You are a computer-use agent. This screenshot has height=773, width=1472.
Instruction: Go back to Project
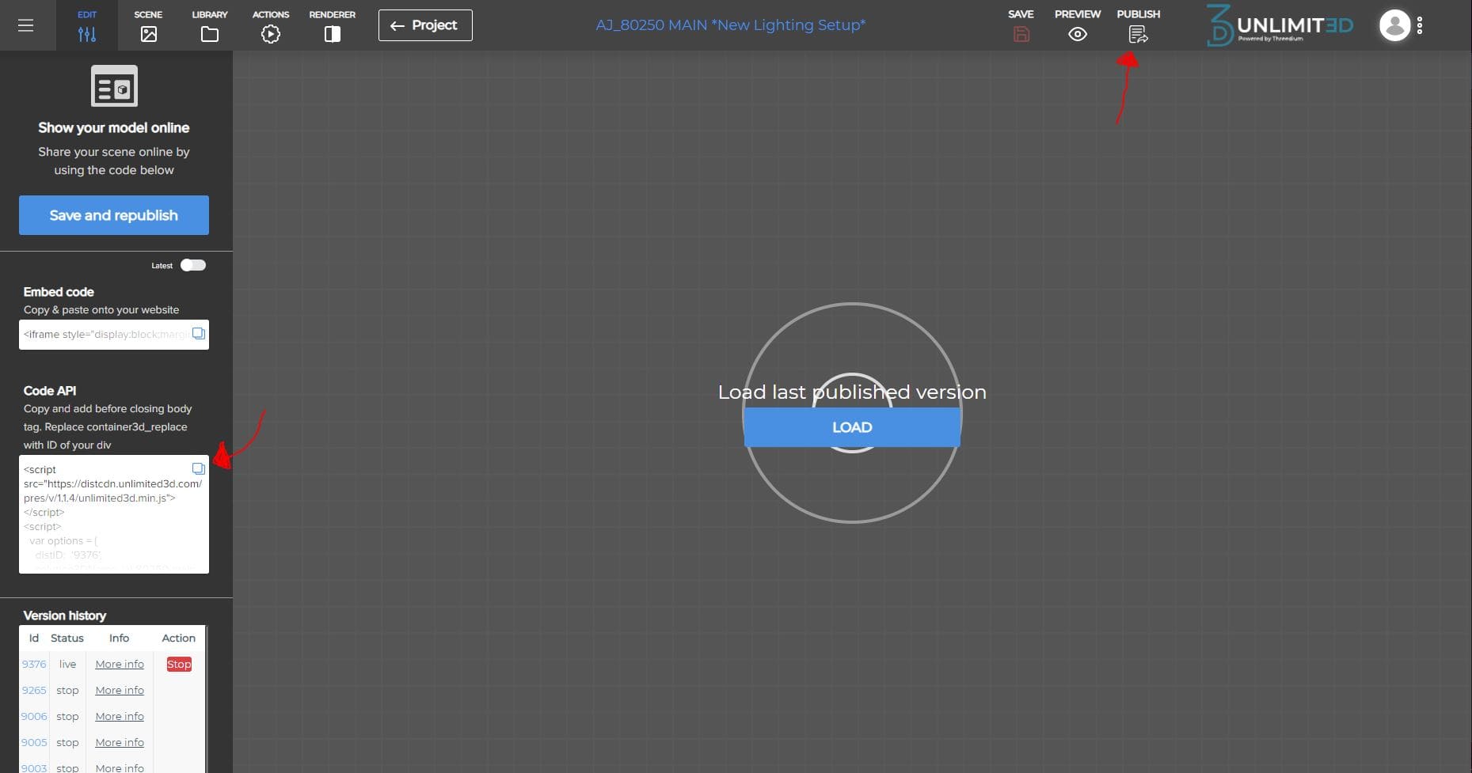425,25
